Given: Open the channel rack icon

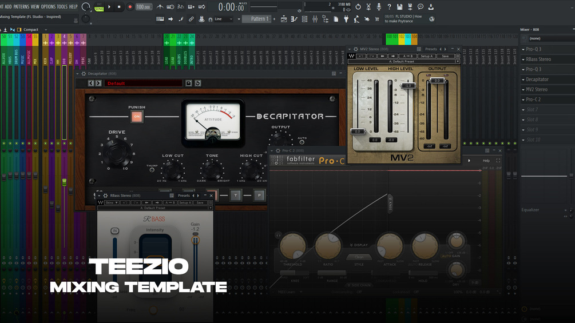Looking at the screenshot, I should [304, 19].
